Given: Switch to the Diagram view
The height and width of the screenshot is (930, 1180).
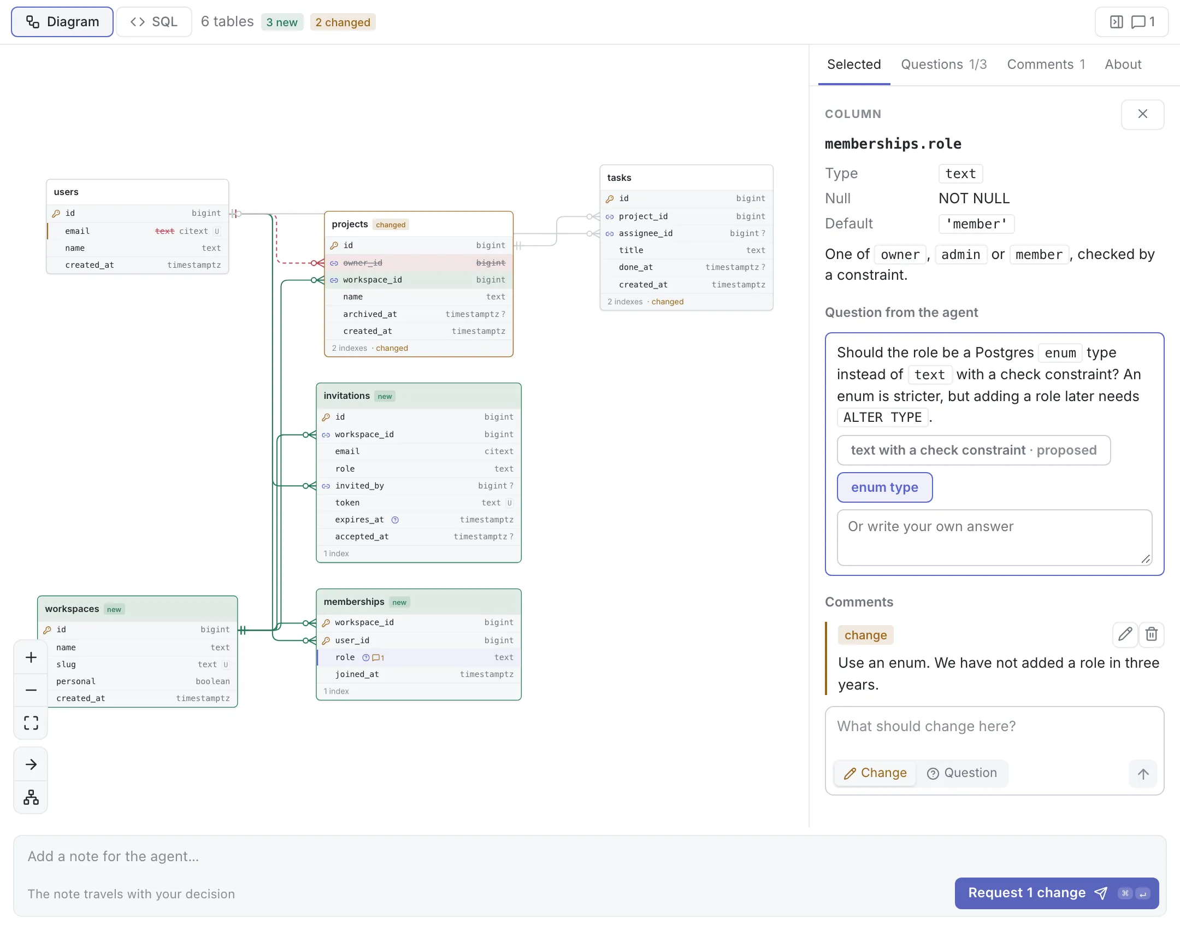Looking at the screenshot, I should (62, 22).
